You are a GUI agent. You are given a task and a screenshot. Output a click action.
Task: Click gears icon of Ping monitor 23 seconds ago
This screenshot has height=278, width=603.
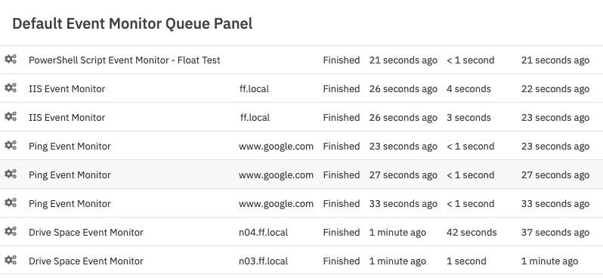point(11,145)
